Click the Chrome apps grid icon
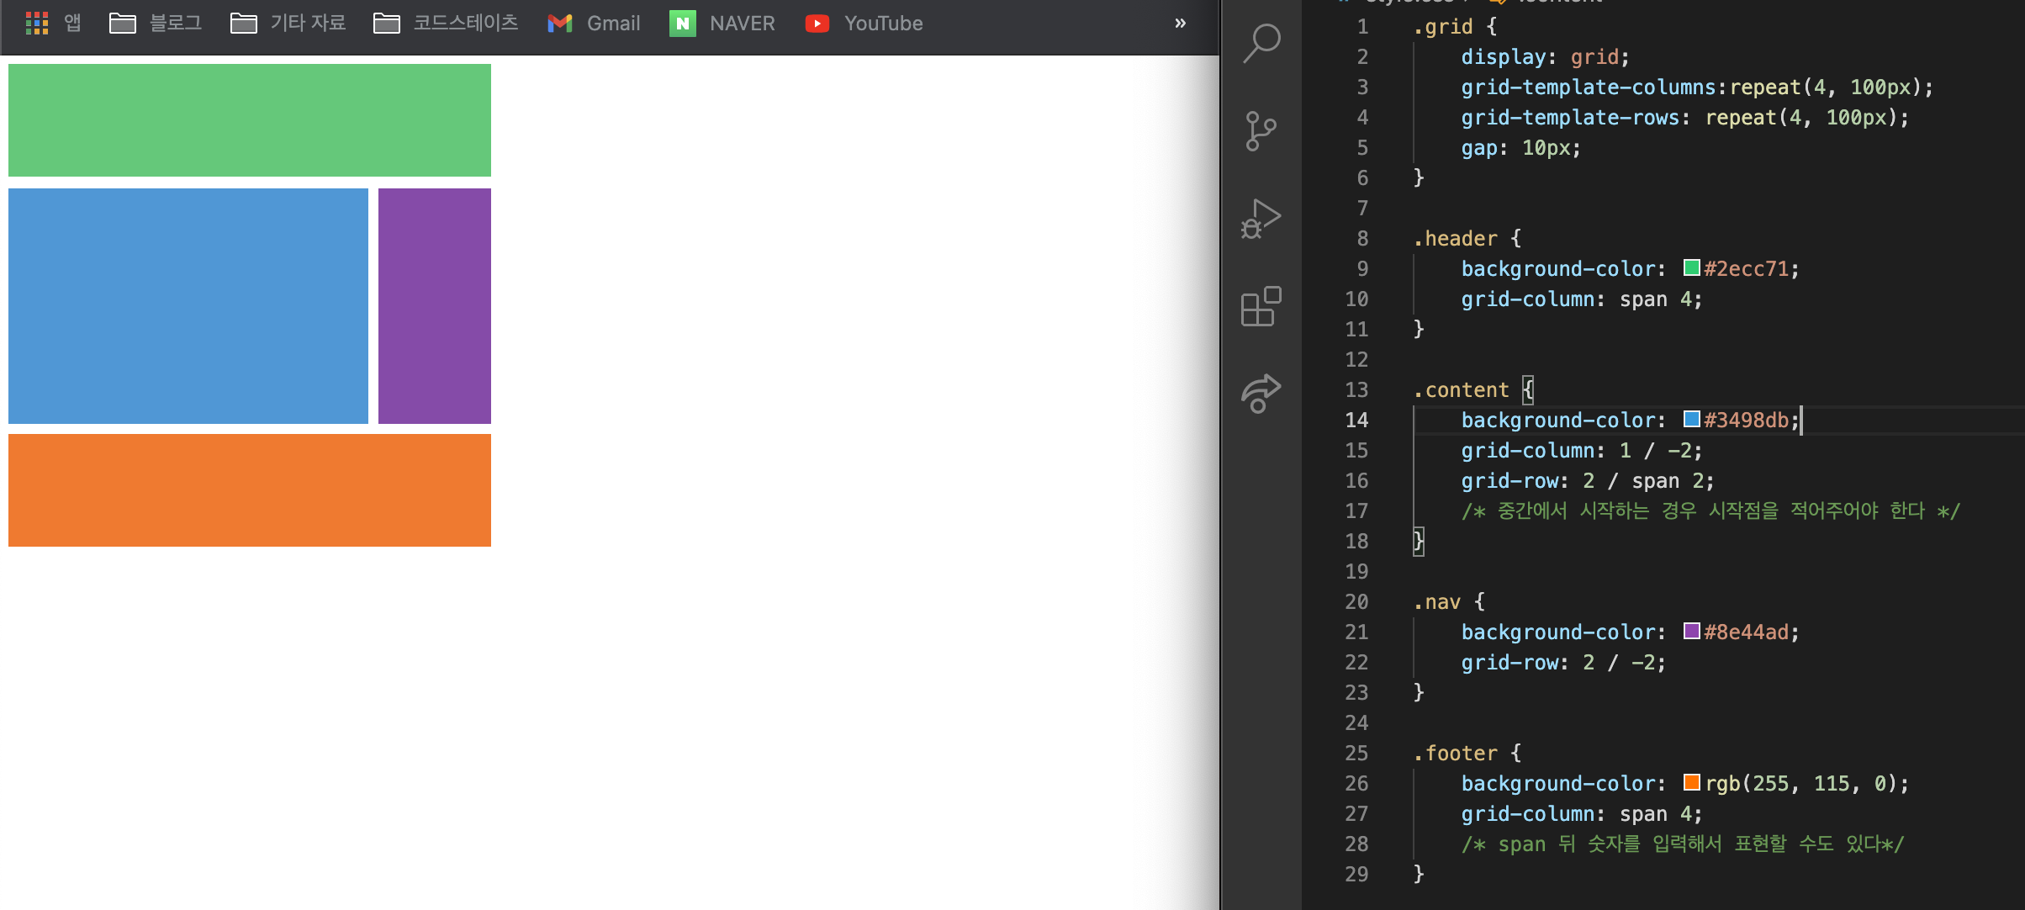 click(36, 24)
